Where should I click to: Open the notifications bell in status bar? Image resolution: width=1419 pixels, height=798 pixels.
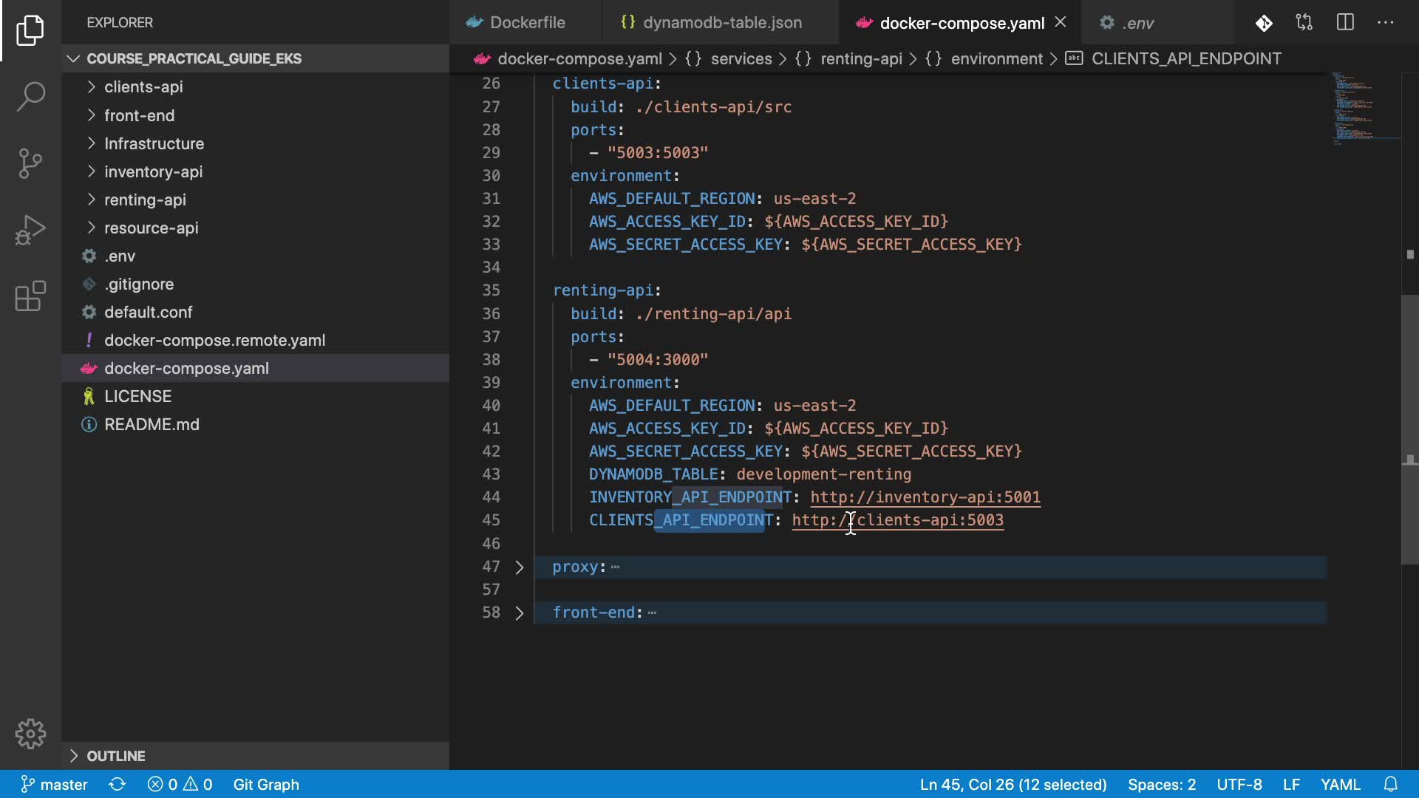tap(1390, 784)
